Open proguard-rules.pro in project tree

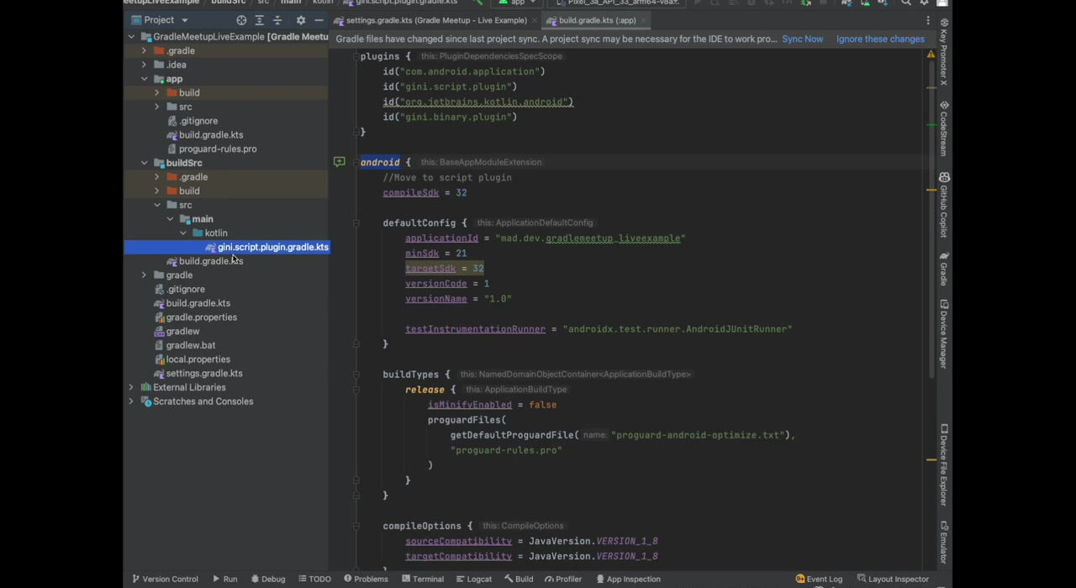coord(217,149)
